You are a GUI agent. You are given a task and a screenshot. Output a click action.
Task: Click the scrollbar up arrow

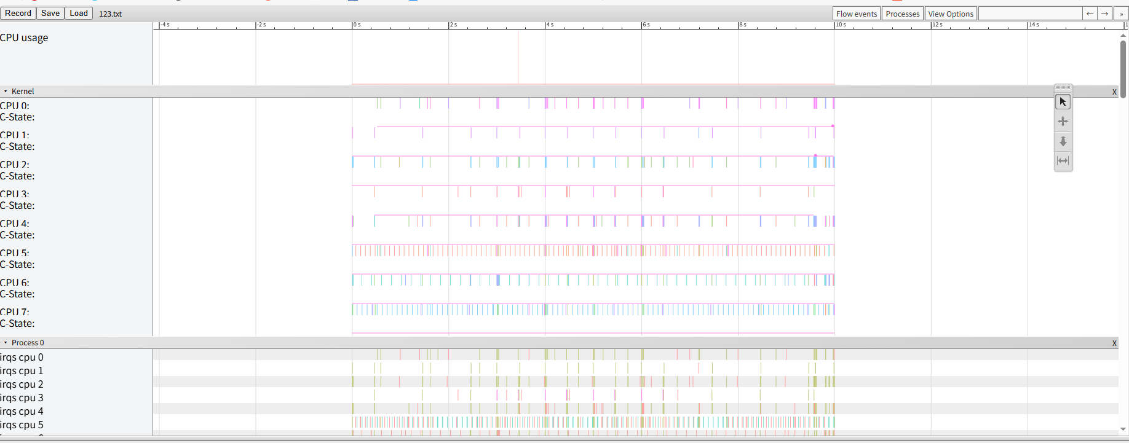tap(1123, 35)
